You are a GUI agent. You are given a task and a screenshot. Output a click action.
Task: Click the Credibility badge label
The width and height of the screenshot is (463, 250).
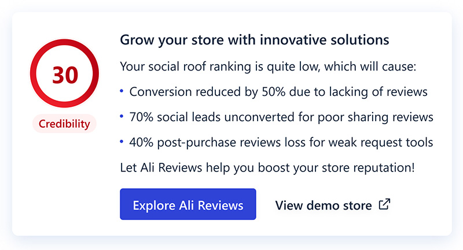coord(64,124)
